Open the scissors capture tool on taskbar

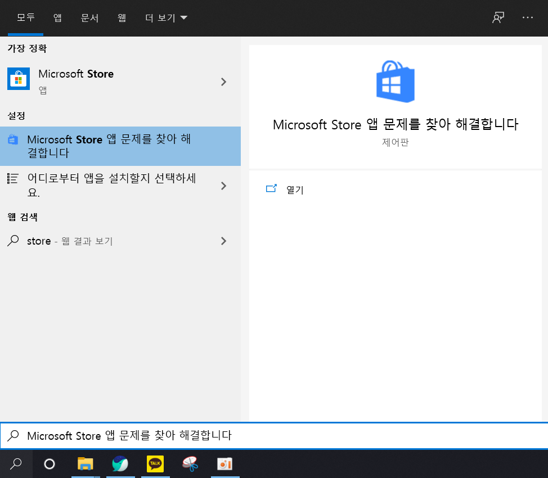tap(190, 464)
